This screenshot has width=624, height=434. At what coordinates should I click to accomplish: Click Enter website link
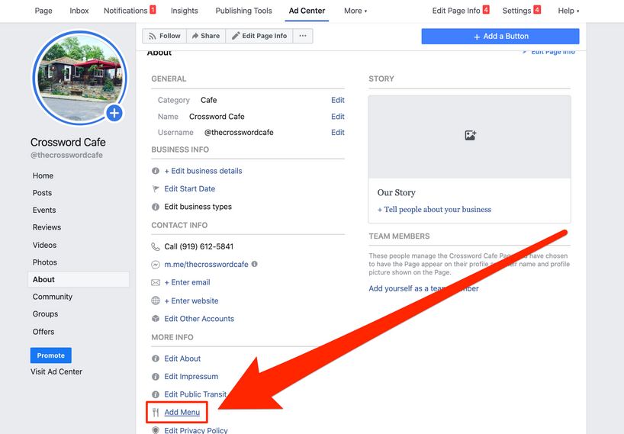click(x=191, y=301)
